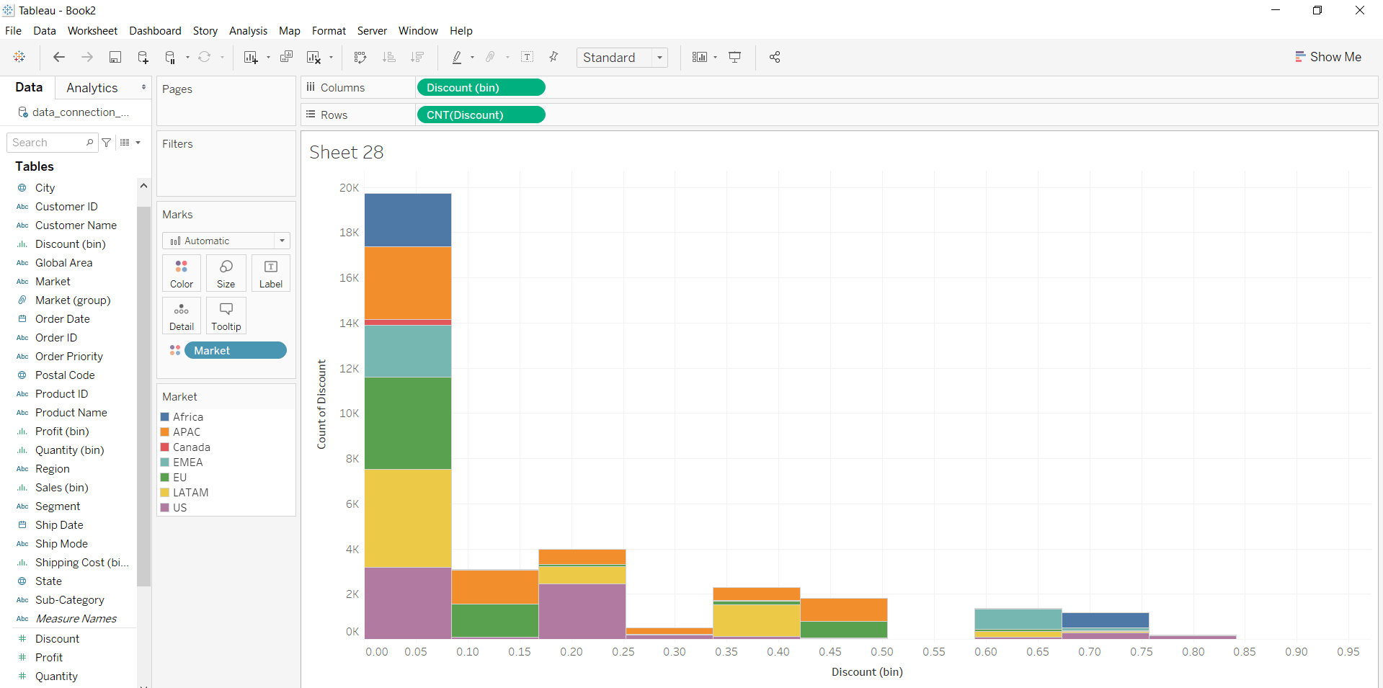The width and height of the screenshot is (1383, 688).
Task: Enter Presentation Mode
Action: (734, 57)
